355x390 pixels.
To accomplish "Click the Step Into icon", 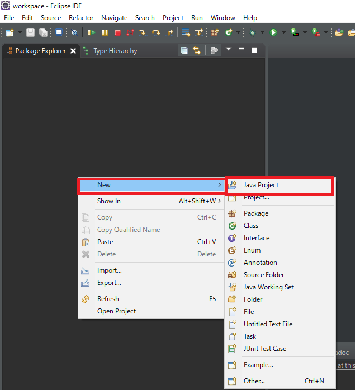I will click(143, 32).
